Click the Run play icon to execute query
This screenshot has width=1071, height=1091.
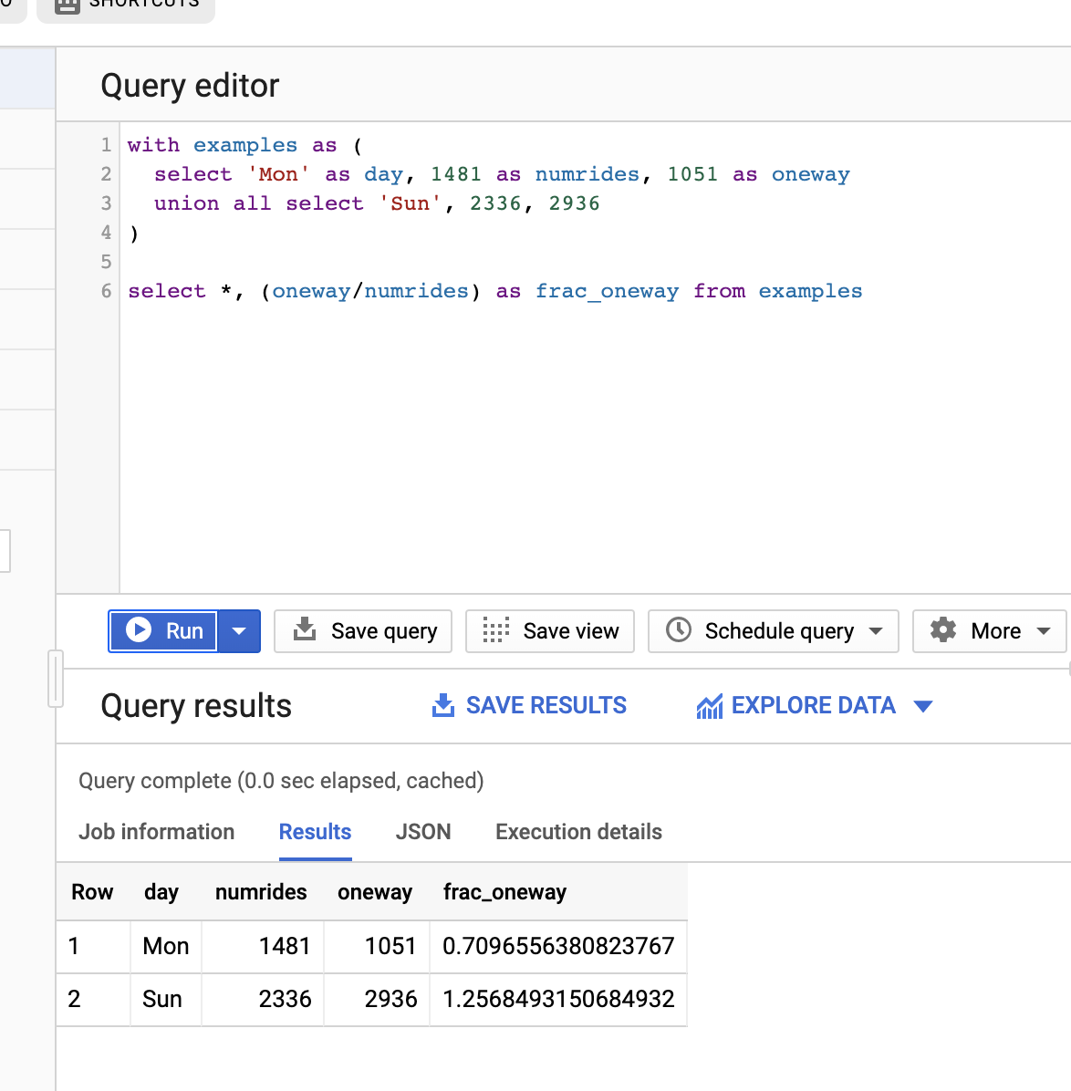(x=139, y=630)
